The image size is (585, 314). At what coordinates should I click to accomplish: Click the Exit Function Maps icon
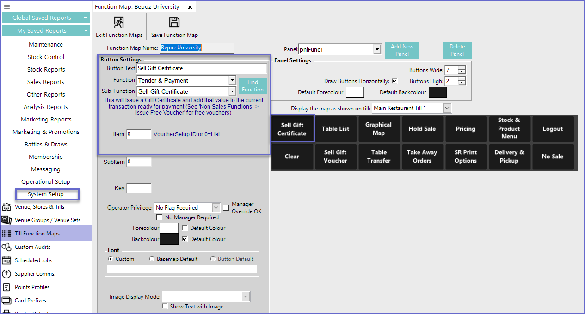click(119, 23)
